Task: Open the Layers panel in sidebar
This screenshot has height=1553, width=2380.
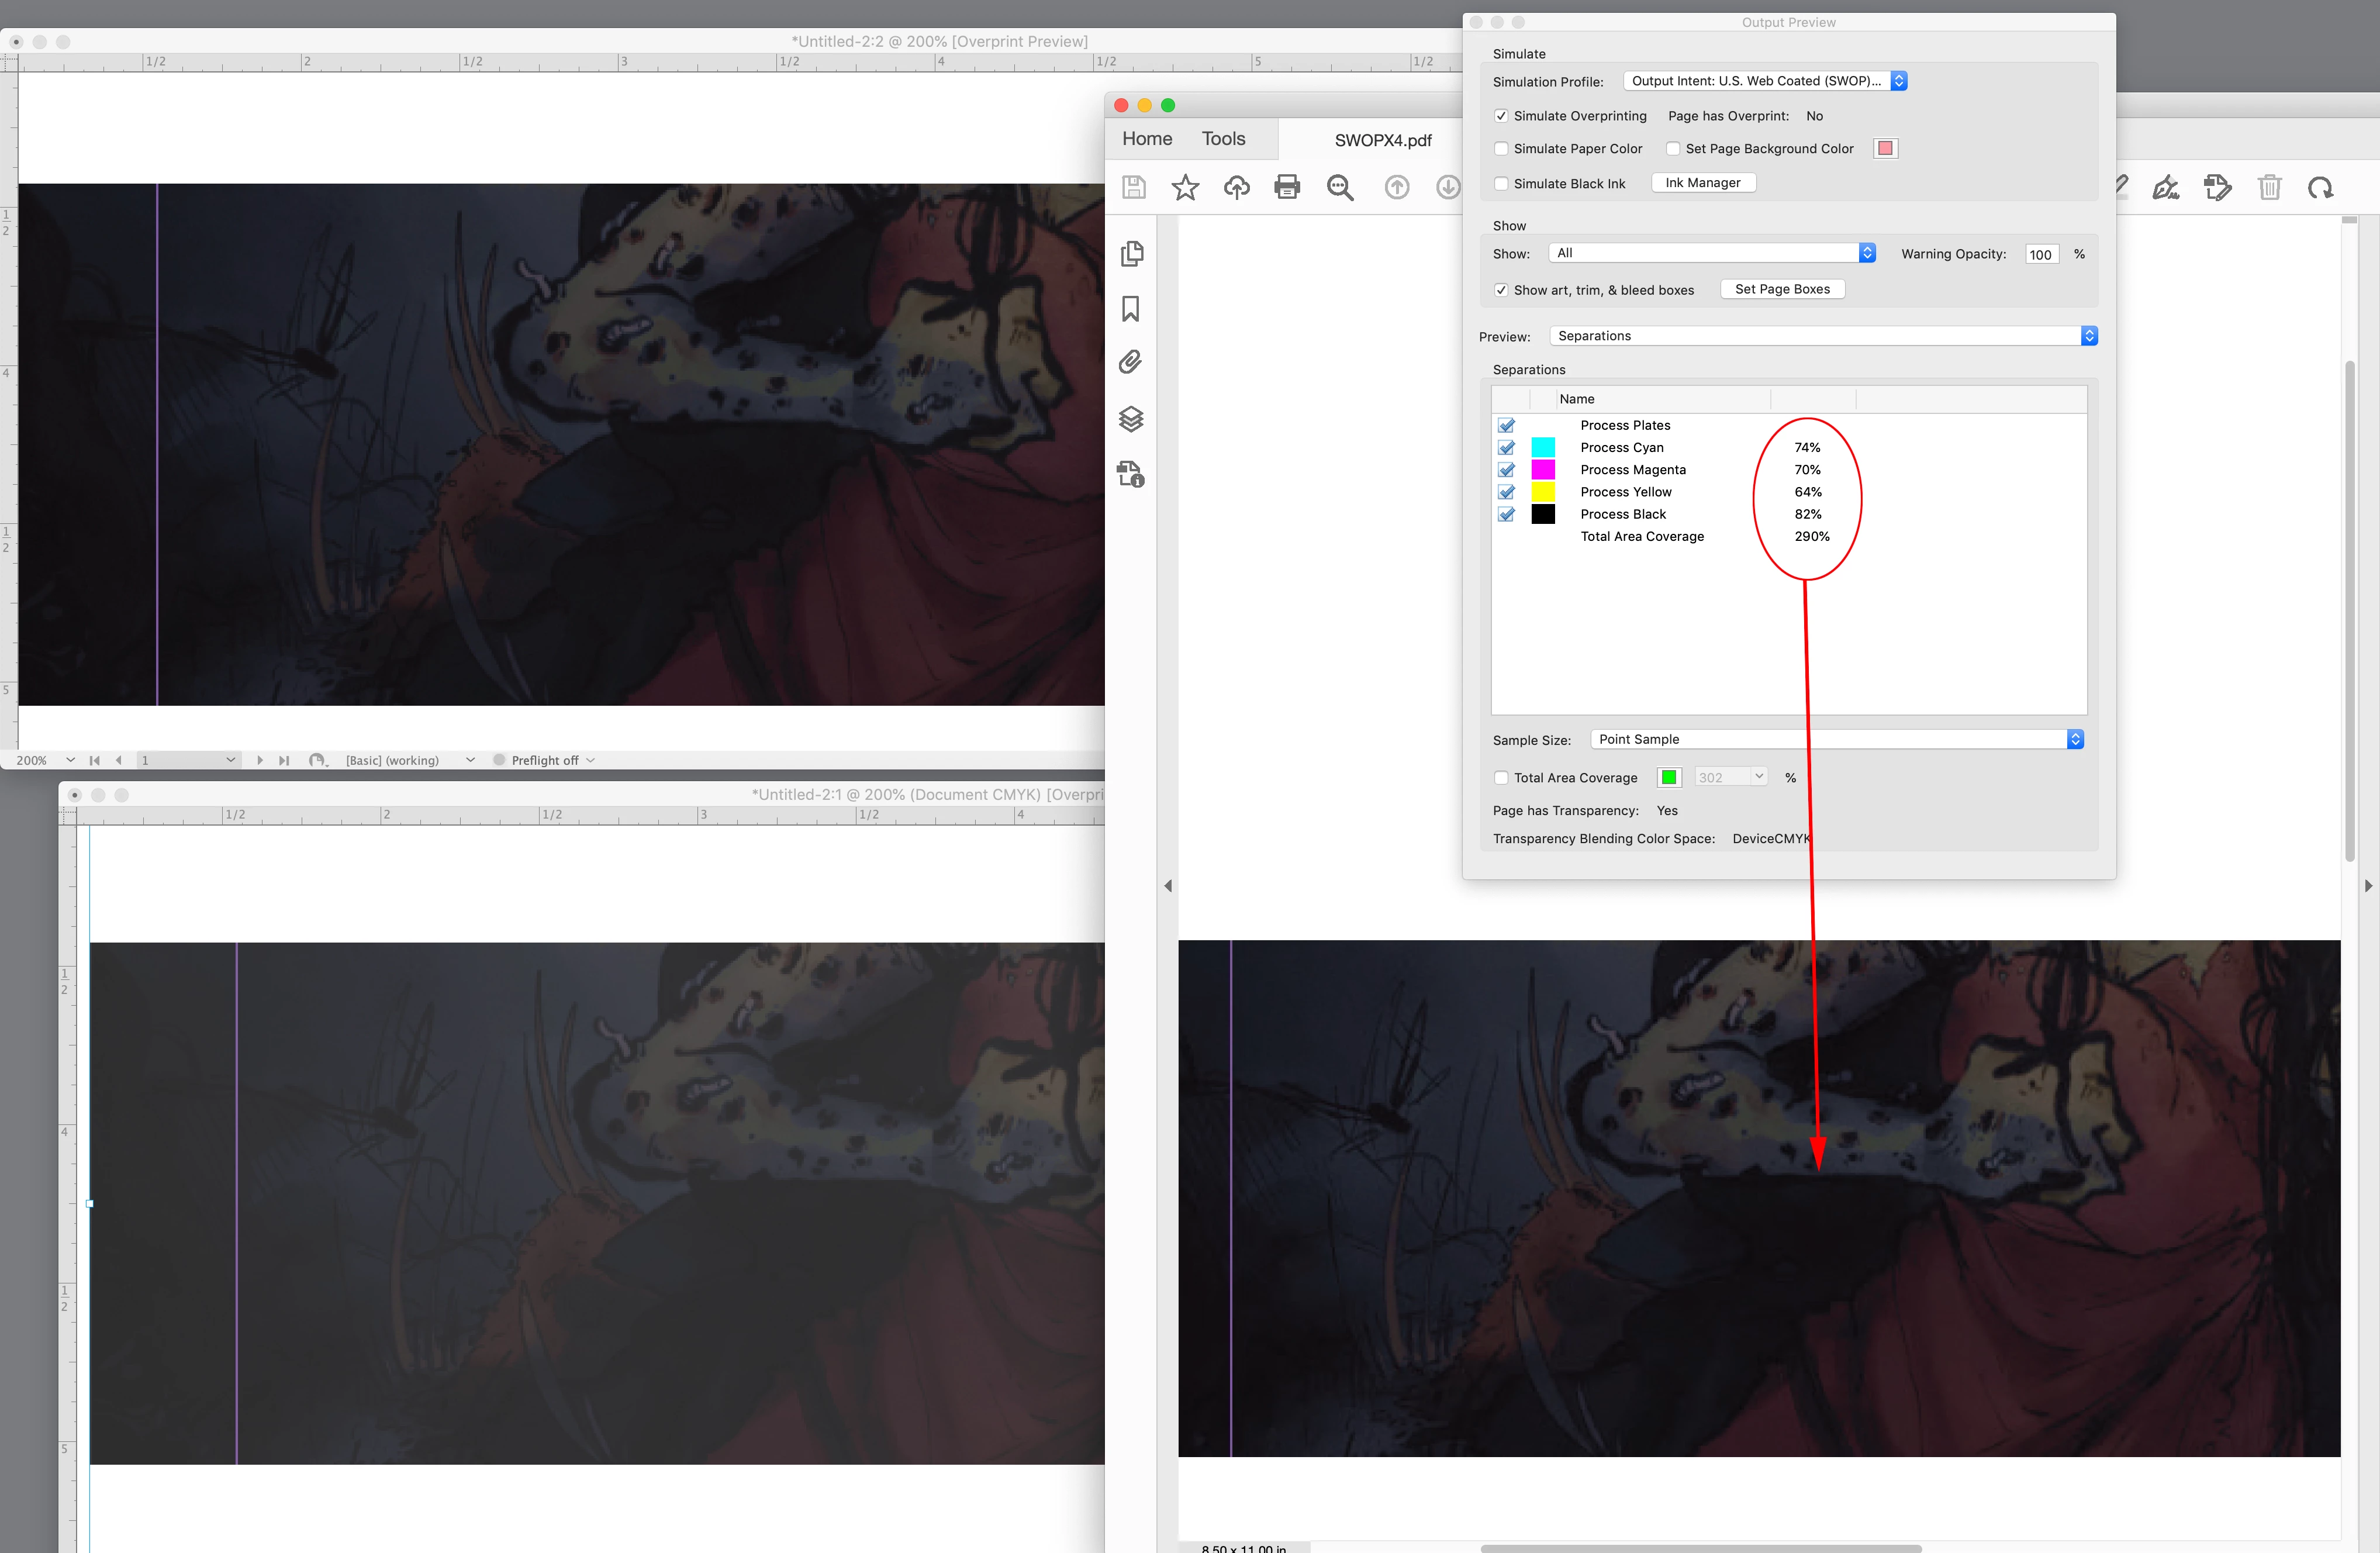Action: [x=1131, y=419]
